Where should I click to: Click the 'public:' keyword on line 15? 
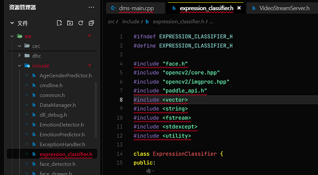[145, 163]
